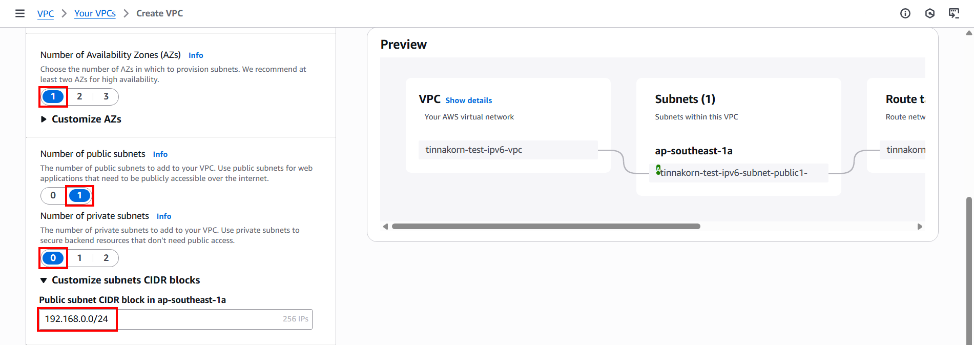Open the Info help panel icon
The height and width of the screenshot is (345, 974).
click(905, 13)
